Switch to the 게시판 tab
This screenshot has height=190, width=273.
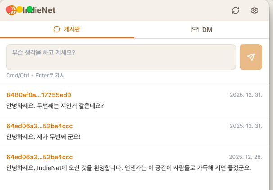coord(67,30)
